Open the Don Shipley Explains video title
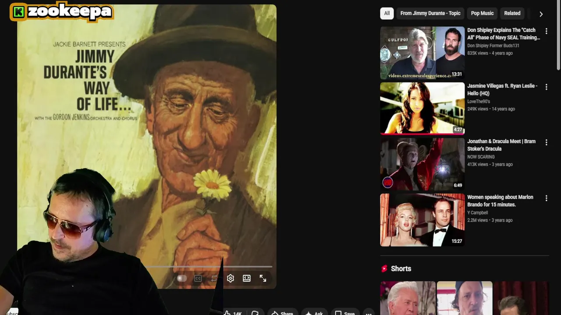 pos(504,34)
